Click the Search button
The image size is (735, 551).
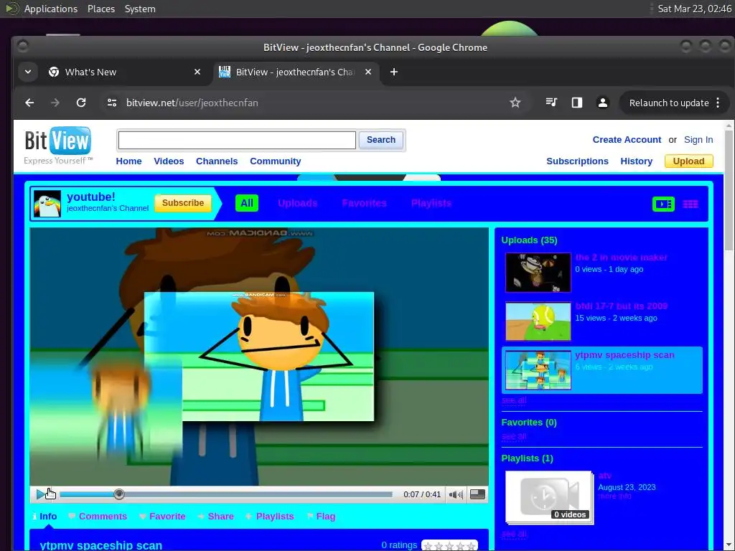coord(380,140)
